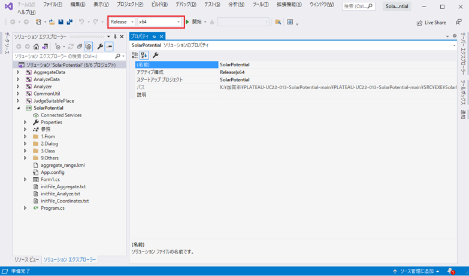
Task: Open Solution Explorer properties wrench icon
Action: 100,47
